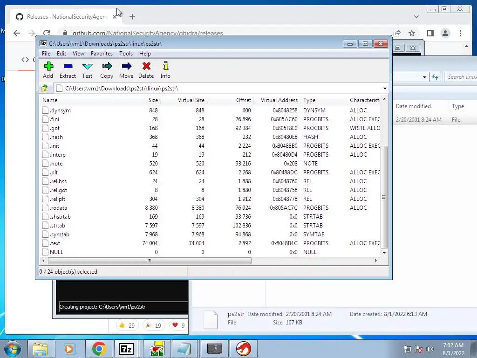477x358 pixels.
Task: Open Chrome from the taskbar
Action: [x=99, y=349]
